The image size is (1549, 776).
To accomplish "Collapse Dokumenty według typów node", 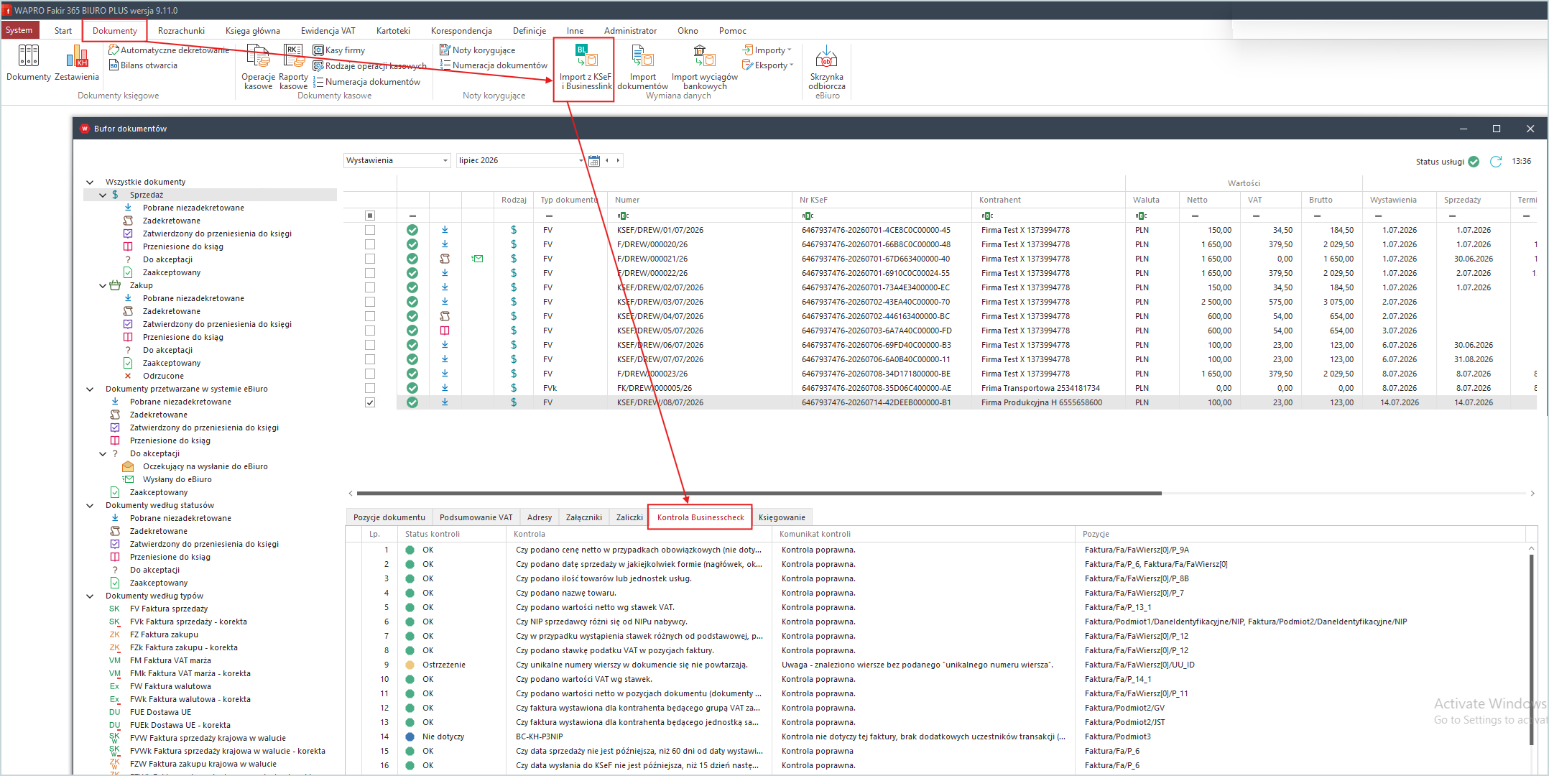I will (x=90, y=596).
